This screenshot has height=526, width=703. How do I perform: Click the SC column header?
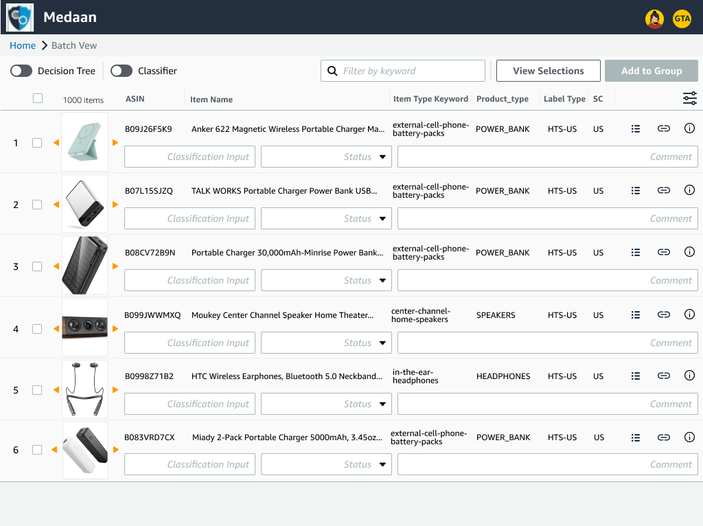coord(598,99)
